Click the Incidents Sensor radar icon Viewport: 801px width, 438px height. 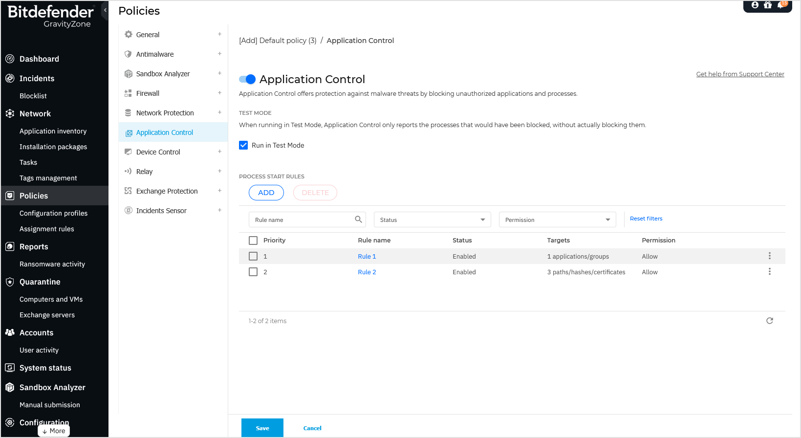click(x=129, y=210)
